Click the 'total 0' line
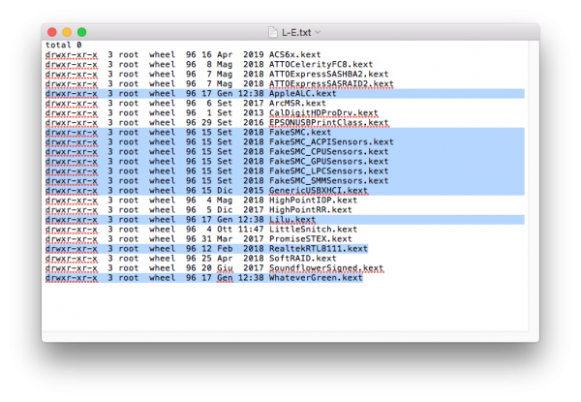This screenshot has height=402, width=581. click(63, 45)
